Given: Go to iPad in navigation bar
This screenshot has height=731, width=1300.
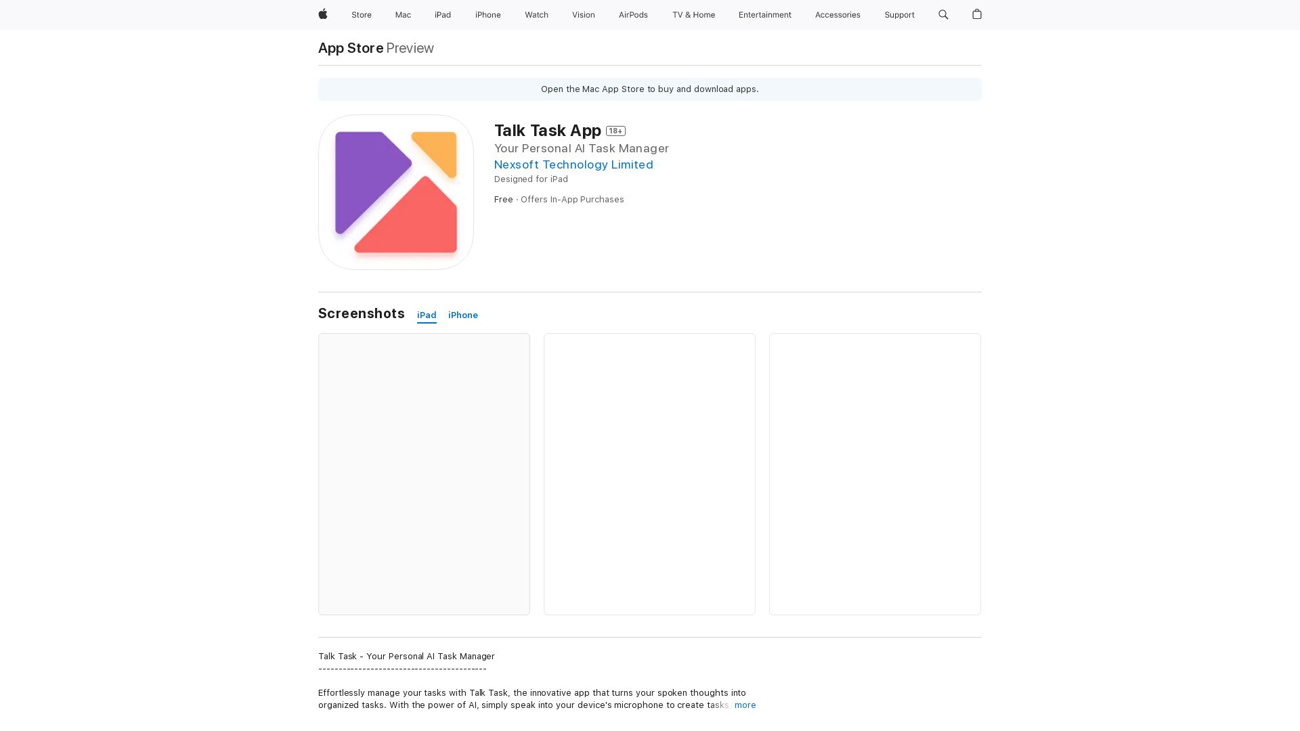Looking at the screenshot, I should click(442, 15).
